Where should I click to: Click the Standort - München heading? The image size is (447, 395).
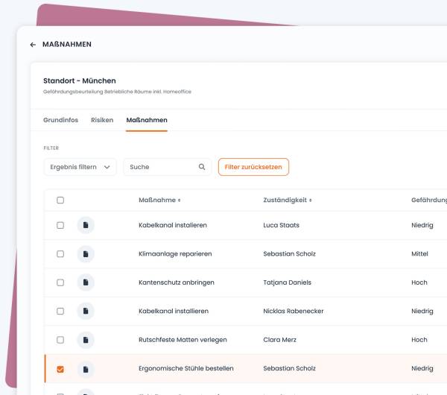pyautogui.click(x=80, y=80)
